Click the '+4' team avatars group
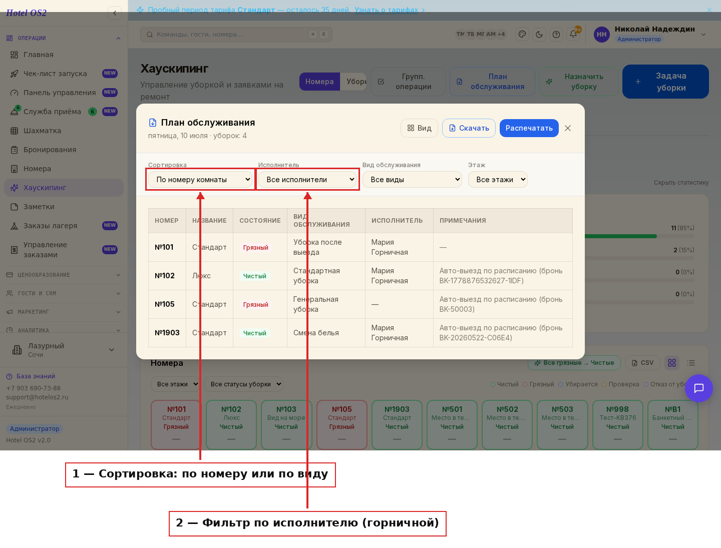 [501, 34]
